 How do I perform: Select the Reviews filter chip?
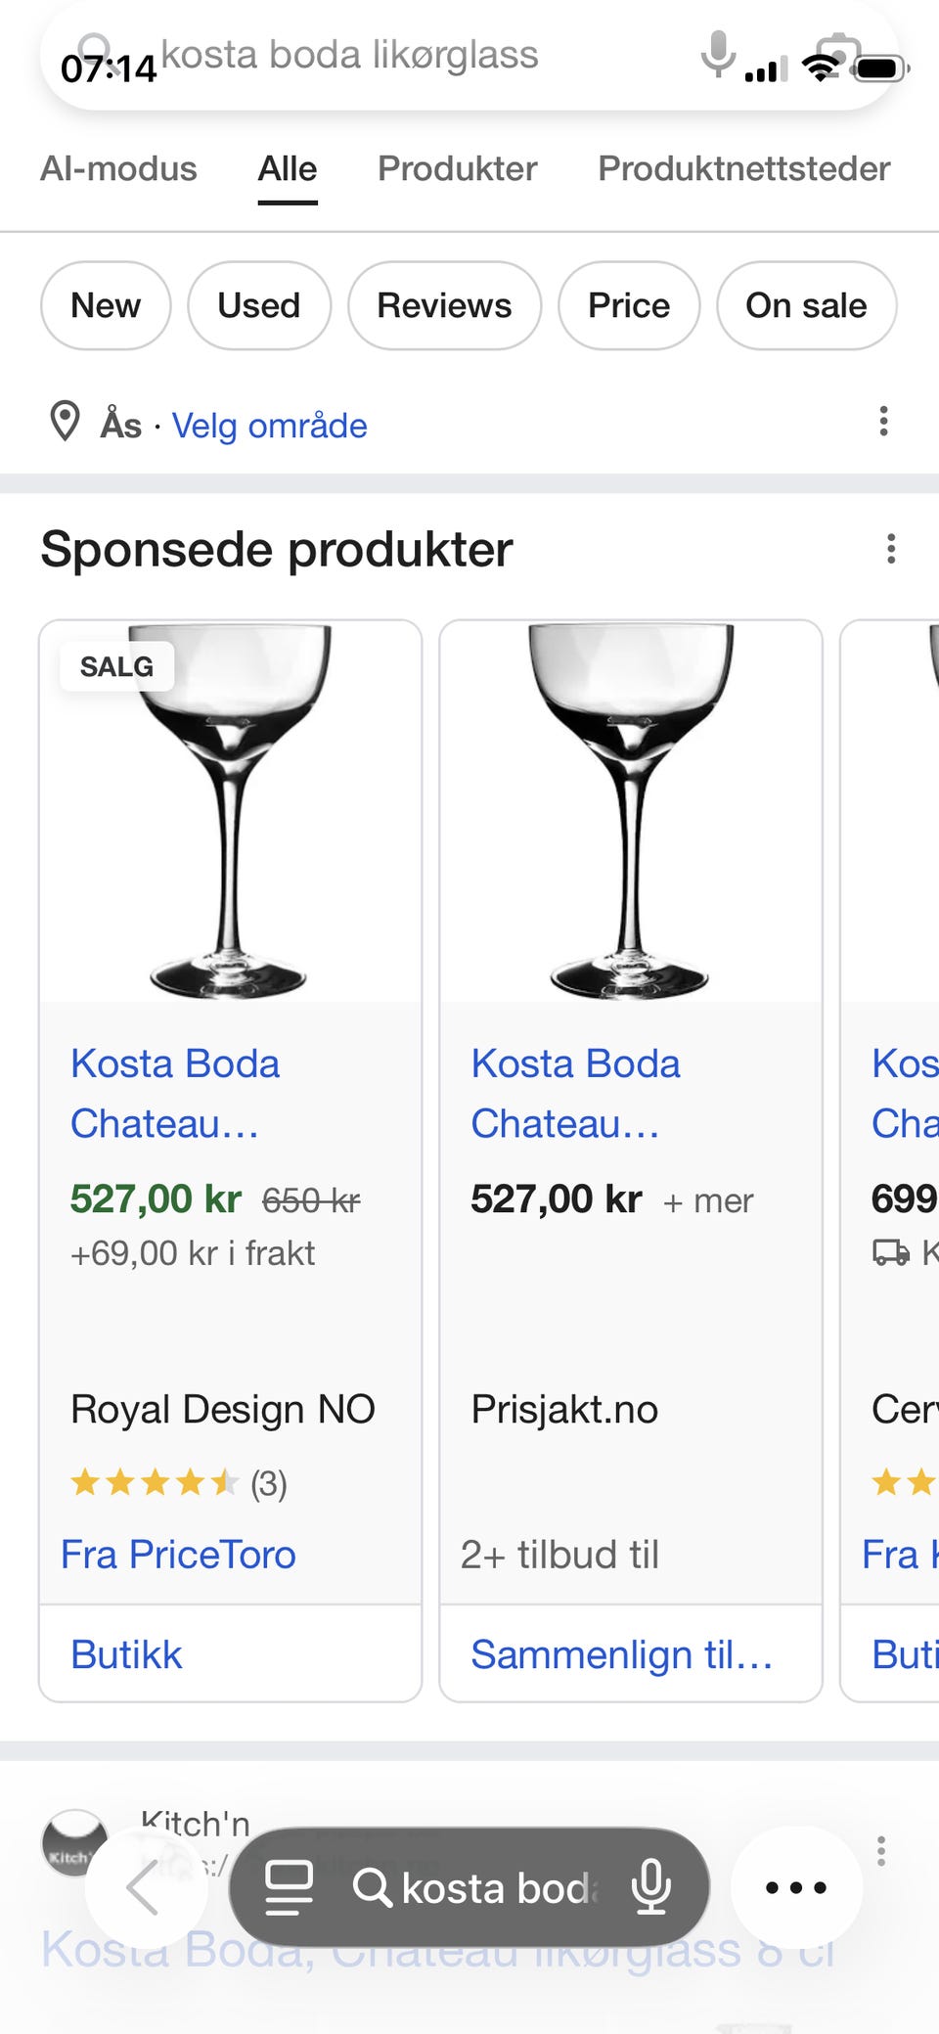[x=444, y=305]
